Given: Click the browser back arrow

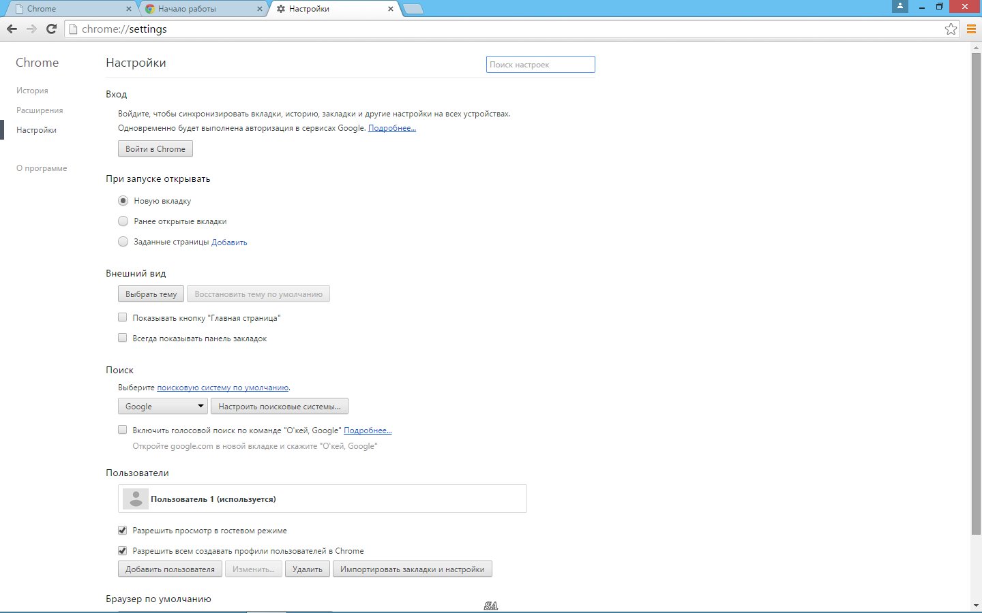Looking at the screenshot, I should point(12,29).
